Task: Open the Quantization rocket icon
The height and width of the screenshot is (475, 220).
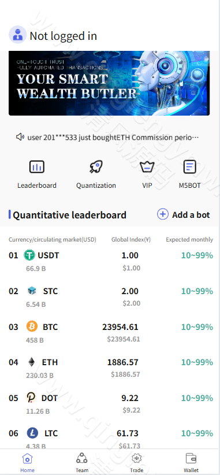Action: pos(96,167)
